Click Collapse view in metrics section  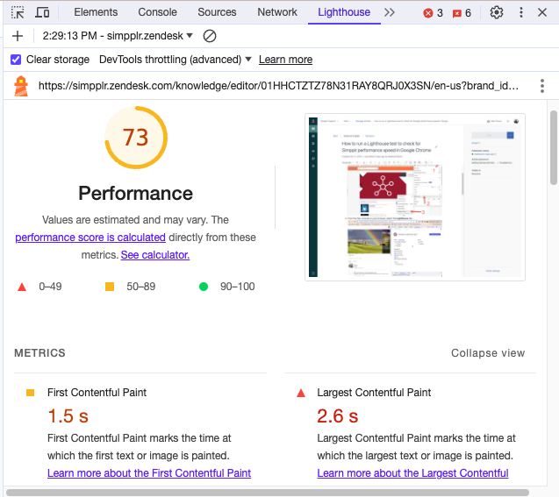[x=488, y=353]
